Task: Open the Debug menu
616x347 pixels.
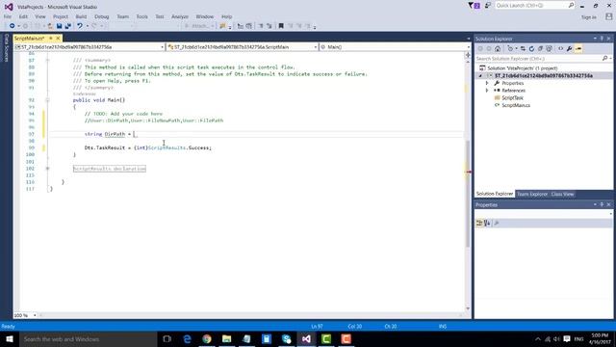Action: 101,16
